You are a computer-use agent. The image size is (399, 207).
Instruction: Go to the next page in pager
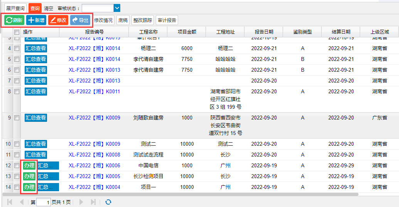(81, 202)
